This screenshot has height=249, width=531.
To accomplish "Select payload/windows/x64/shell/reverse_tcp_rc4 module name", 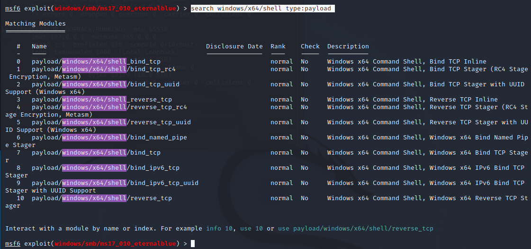I will (109, 107).
